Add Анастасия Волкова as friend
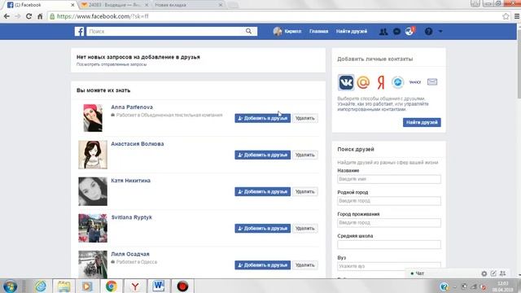This screenshot has height=293, width=521. (x=262, y=155)
